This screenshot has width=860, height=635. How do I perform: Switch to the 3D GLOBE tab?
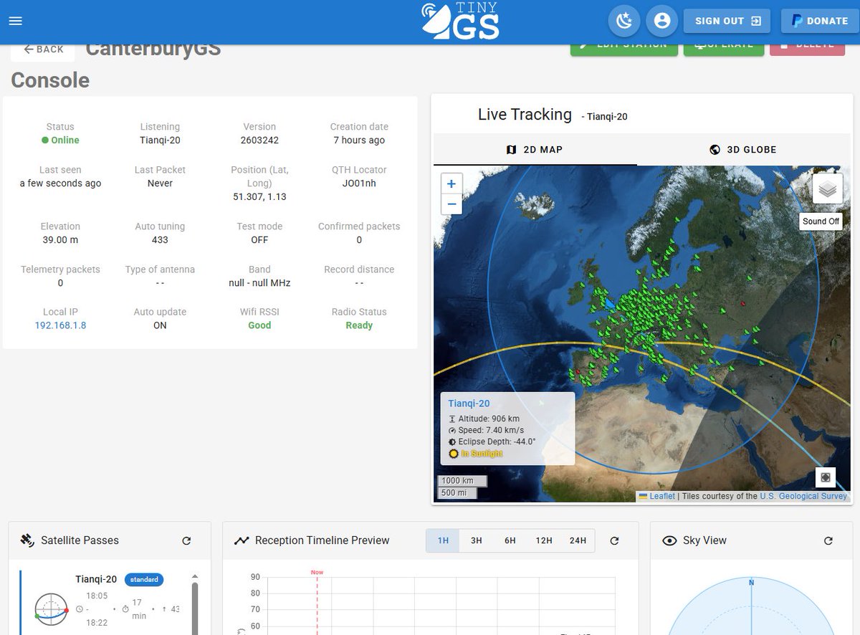[742, 150]
